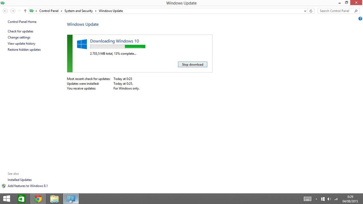The height and width of the screenshot is (204, 363).
Task: Open the volume speaker tray icon
Action: coord(329,199)
